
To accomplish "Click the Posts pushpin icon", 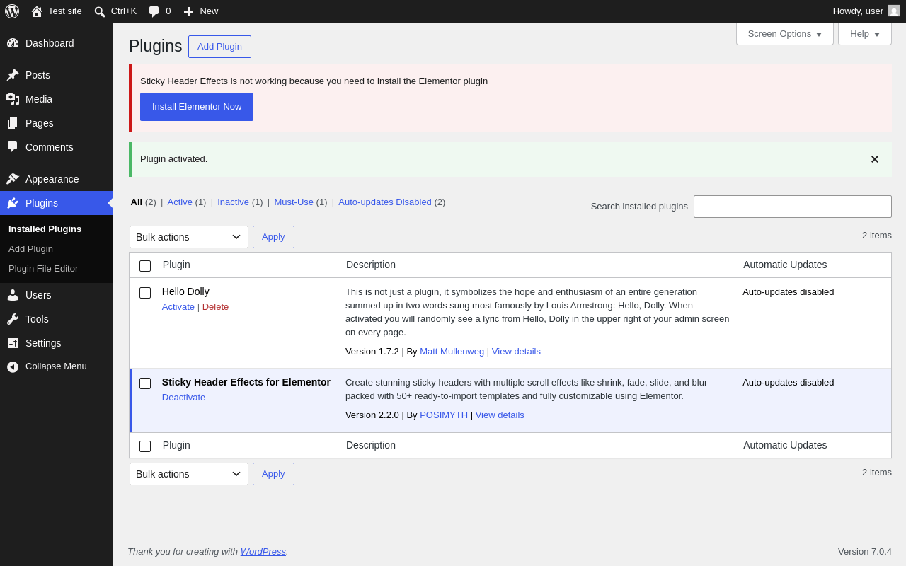I will pos(13,75).
